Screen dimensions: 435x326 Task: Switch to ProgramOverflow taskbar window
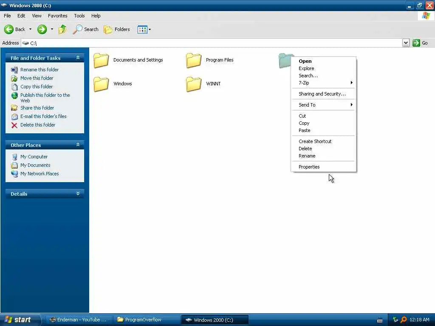(147, 320)
